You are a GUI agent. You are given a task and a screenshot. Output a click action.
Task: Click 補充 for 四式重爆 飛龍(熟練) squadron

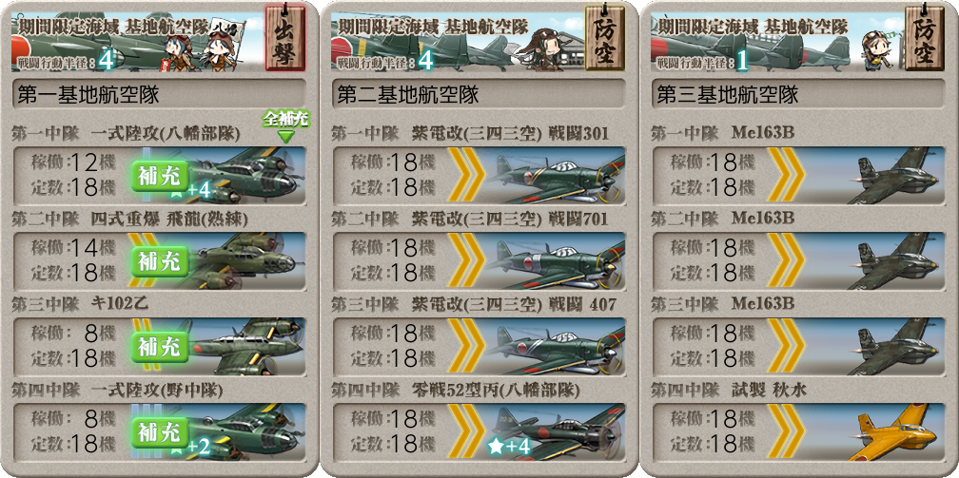(x=160, y=261)
